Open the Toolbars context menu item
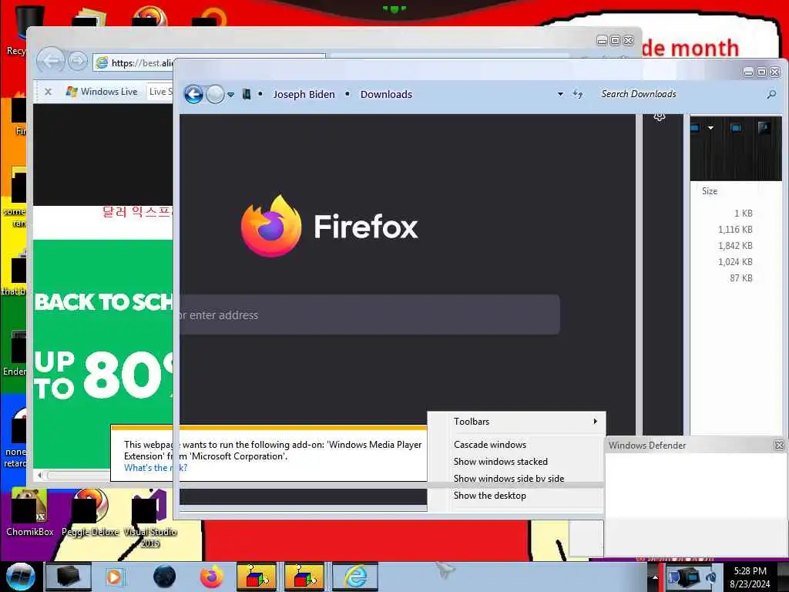Image resolution: width=789 pixels, height=592 pixels. (x=516, y=422)
